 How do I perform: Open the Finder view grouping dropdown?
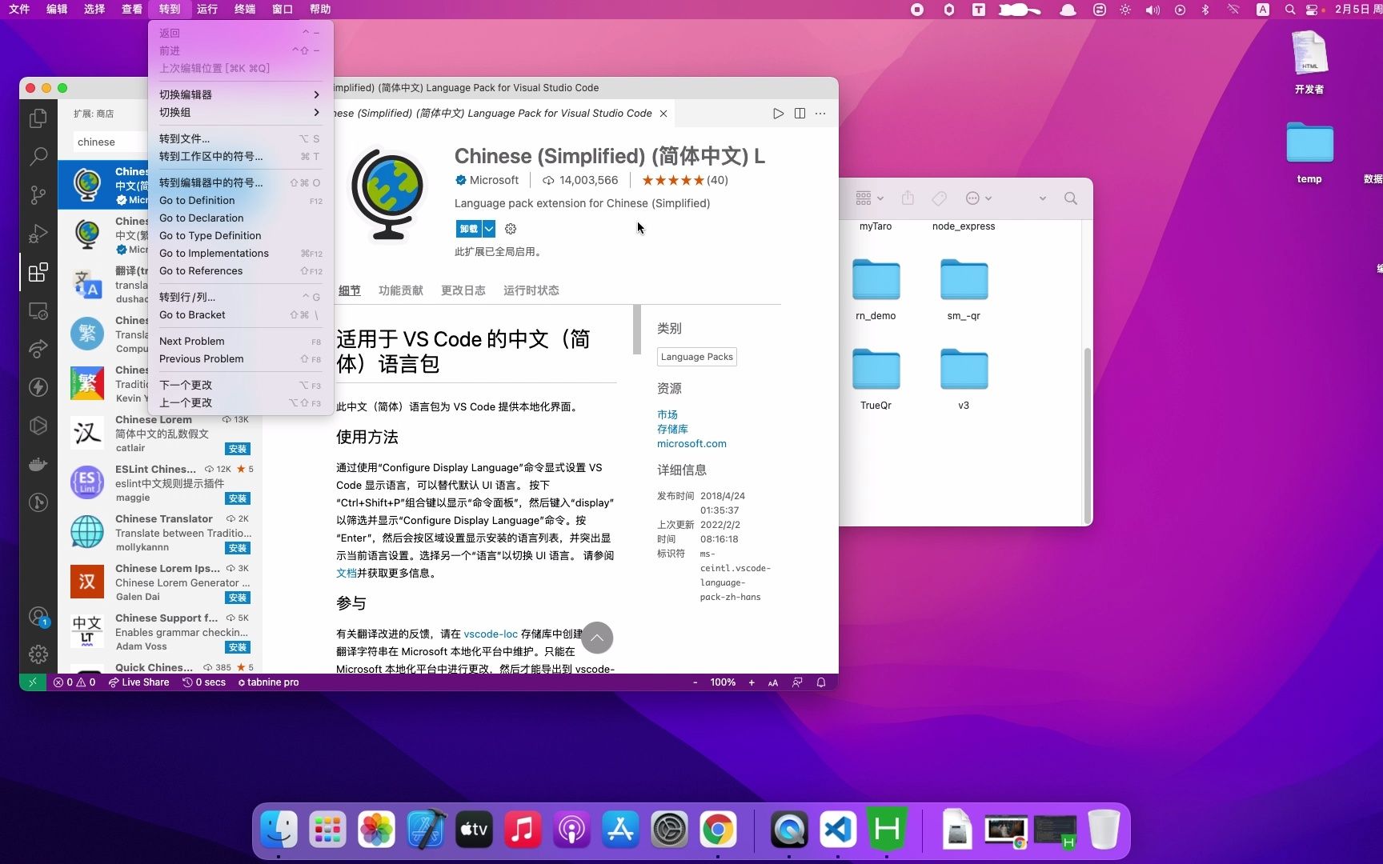point(869,198)
